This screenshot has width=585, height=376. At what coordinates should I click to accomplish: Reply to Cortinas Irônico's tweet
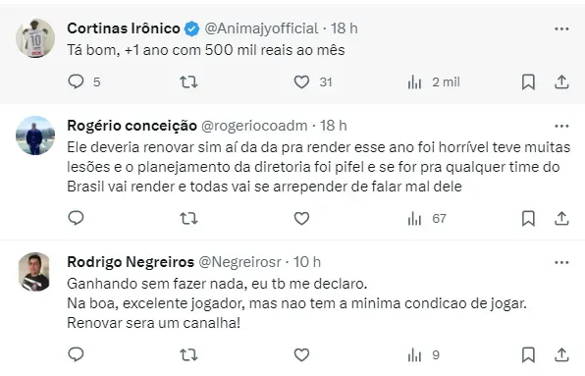(x=77, y=81)
